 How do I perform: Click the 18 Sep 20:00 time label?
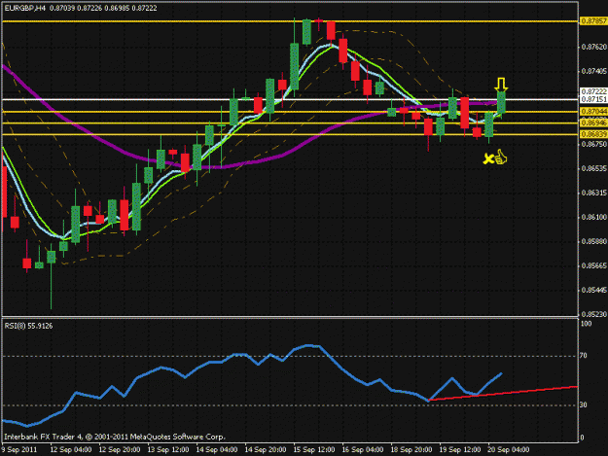(411, 450)
